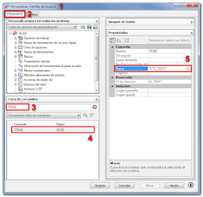Screen dimensions: 203x197
Task: Collapse the Comando property group
Action: tap(112, 47)
